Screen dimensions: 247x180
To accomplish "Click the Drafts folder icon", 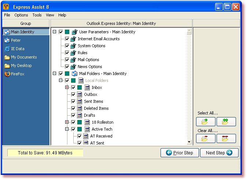I will coord(80,115).
